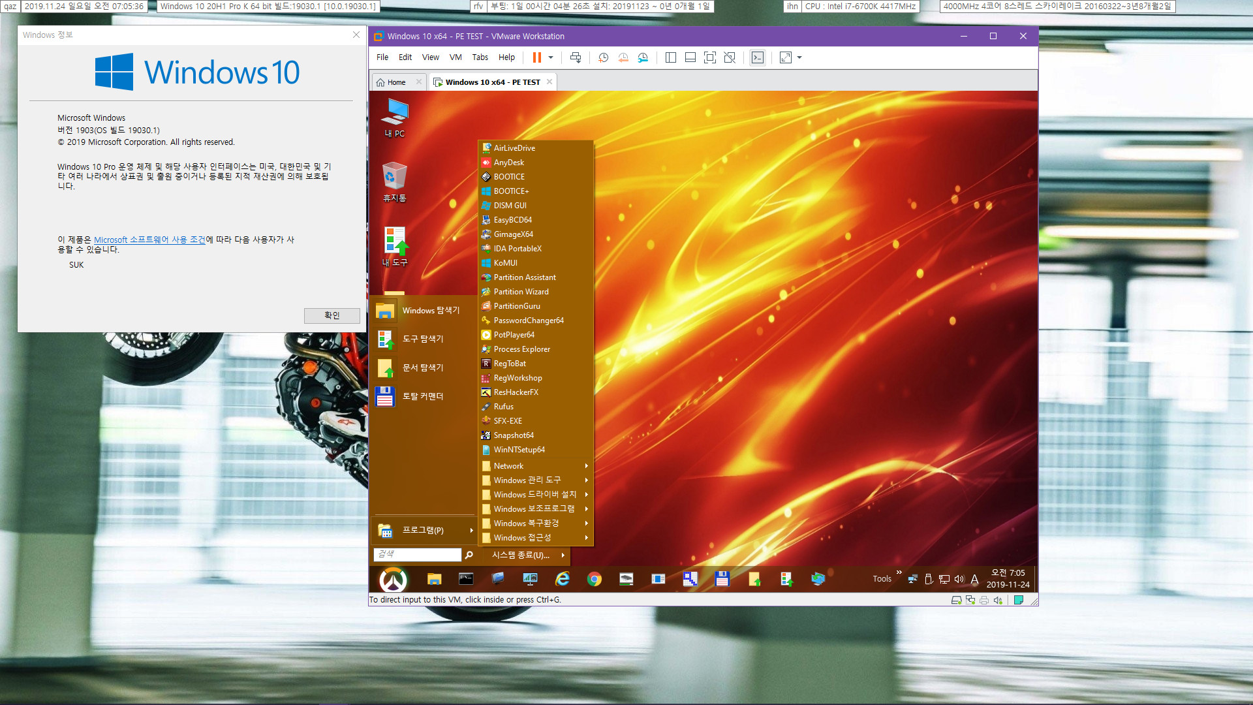1253x705 pixels.
Task: Click the guest volume speaker tray icon
Action: point(959,579)
